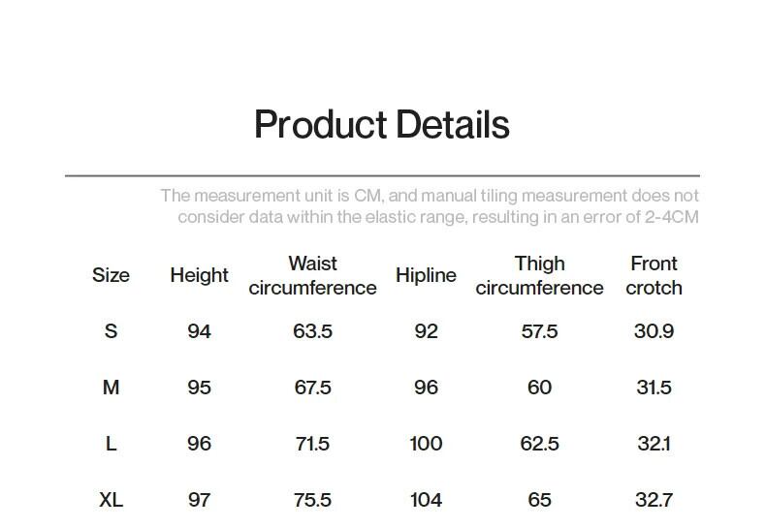Screen dimensions: 766x528
Task: Select the Hipline column header
Action: point(426,275)
